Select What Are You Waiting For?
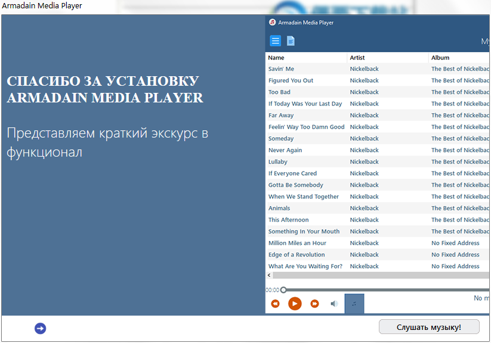Screen dimensions: 491x343 (x=305, y=266)
